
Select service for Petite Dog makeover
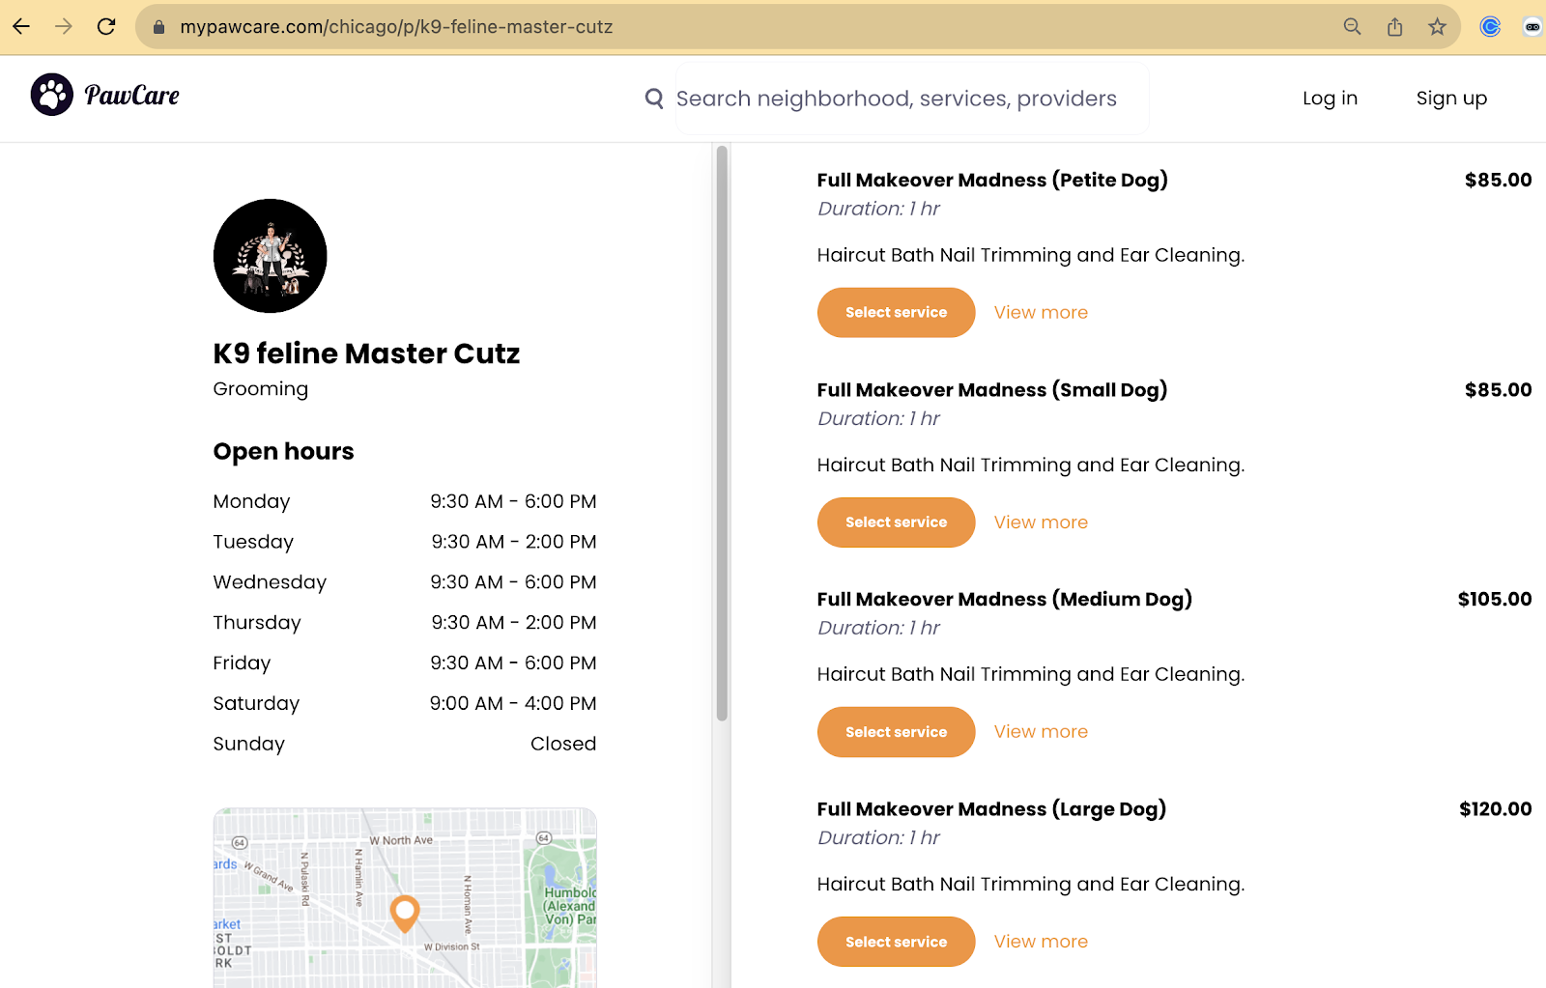(x=896, y=313)
